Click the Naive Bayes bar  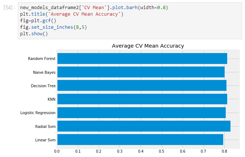click(141, 72)
